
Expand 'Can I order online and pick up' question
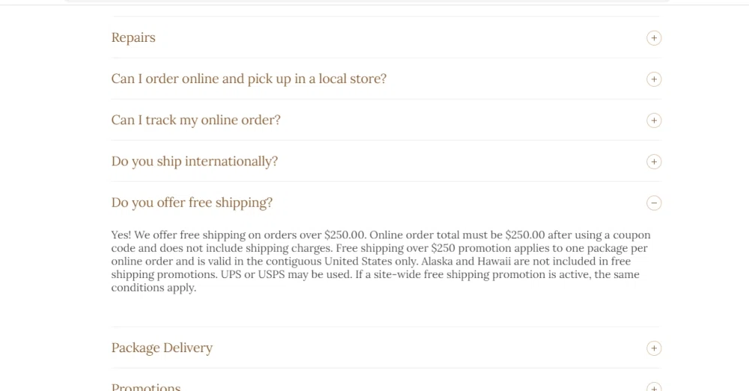click(x=249, y=79)
